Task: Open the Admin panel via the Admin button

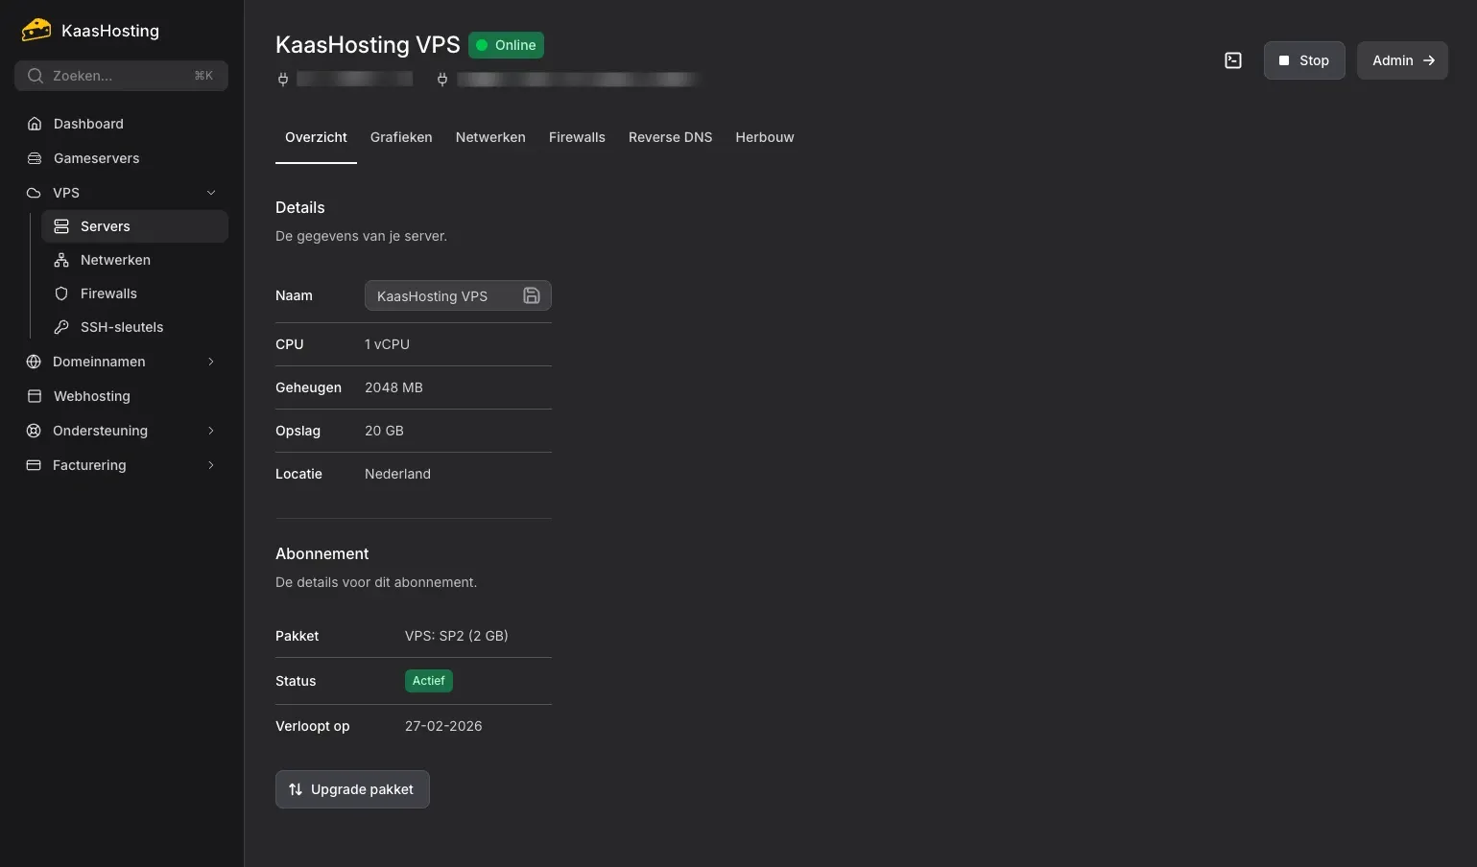Action: coord(1401,59)
